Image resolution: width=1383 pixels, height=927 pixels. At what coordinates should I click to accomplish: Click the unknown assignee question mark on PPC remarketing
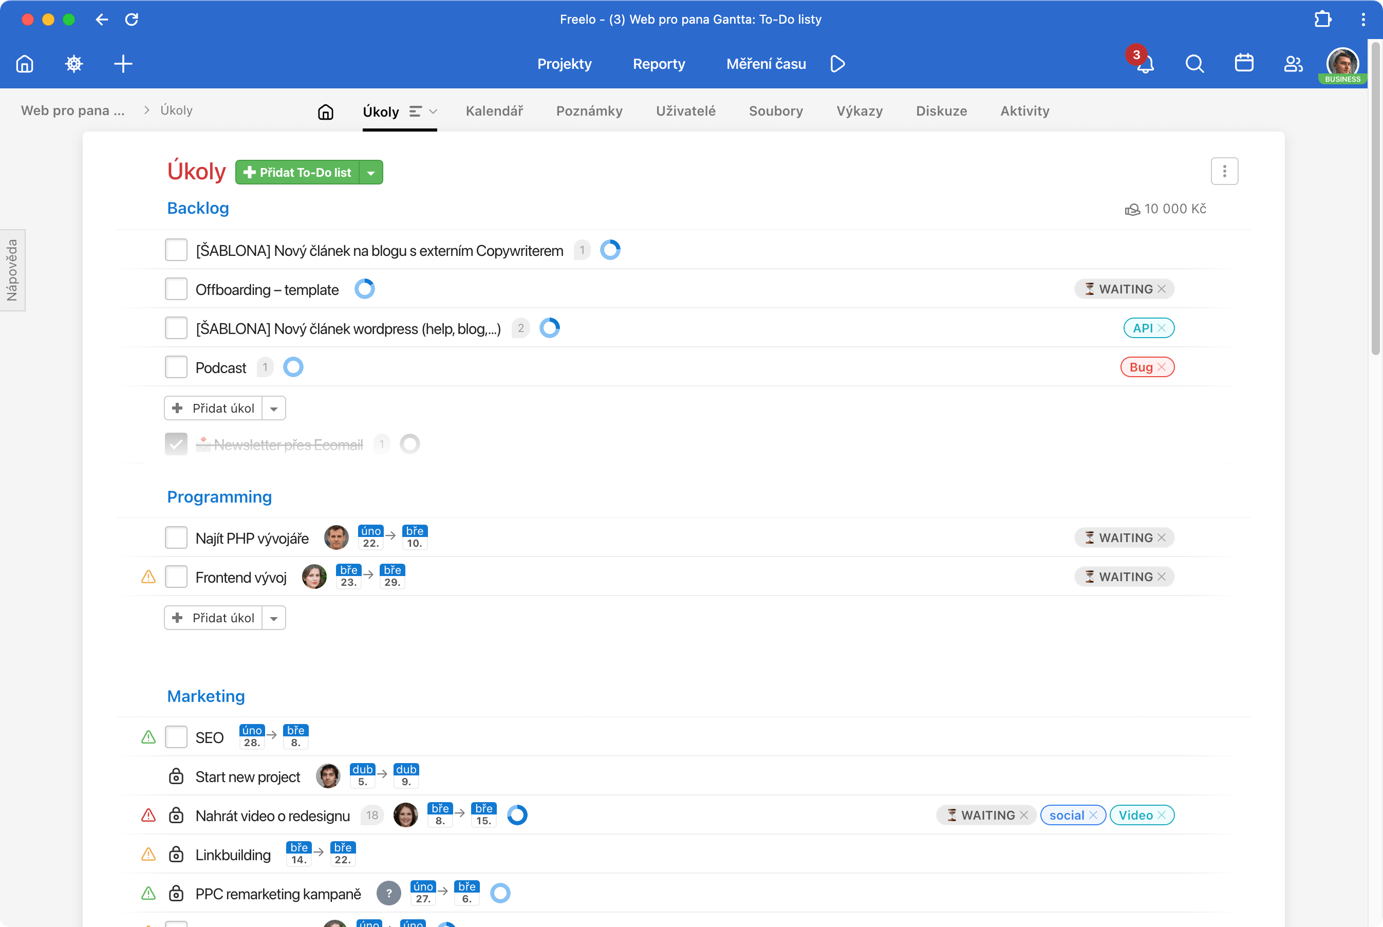(389, 893)
